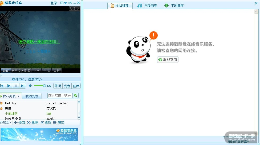Click the panda error mascot image

(139, 50)
